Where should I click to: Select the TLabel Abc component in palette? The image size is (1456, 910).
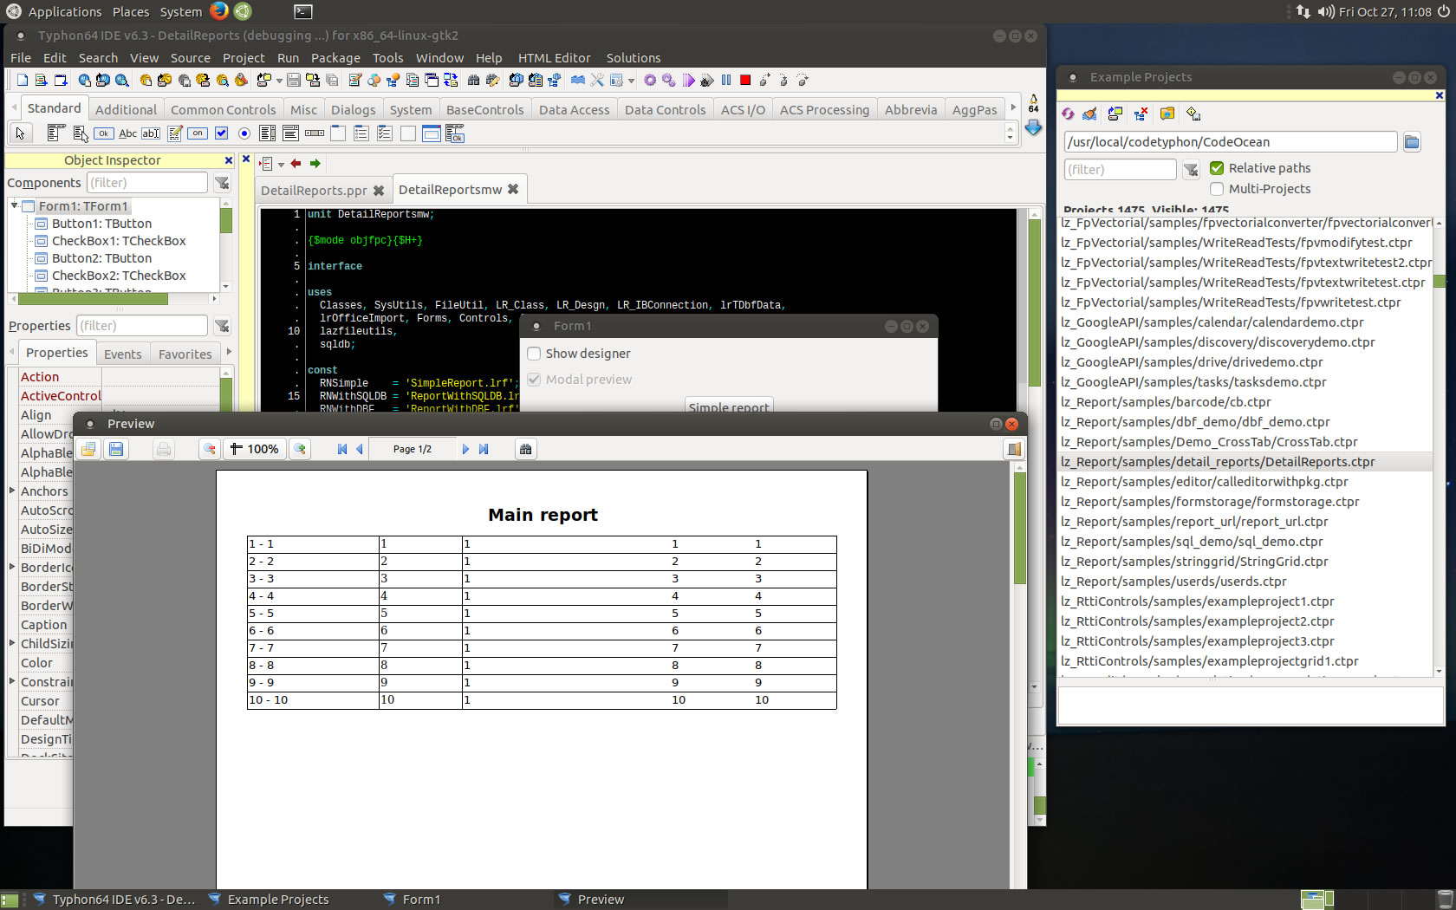tap(127, 133)
